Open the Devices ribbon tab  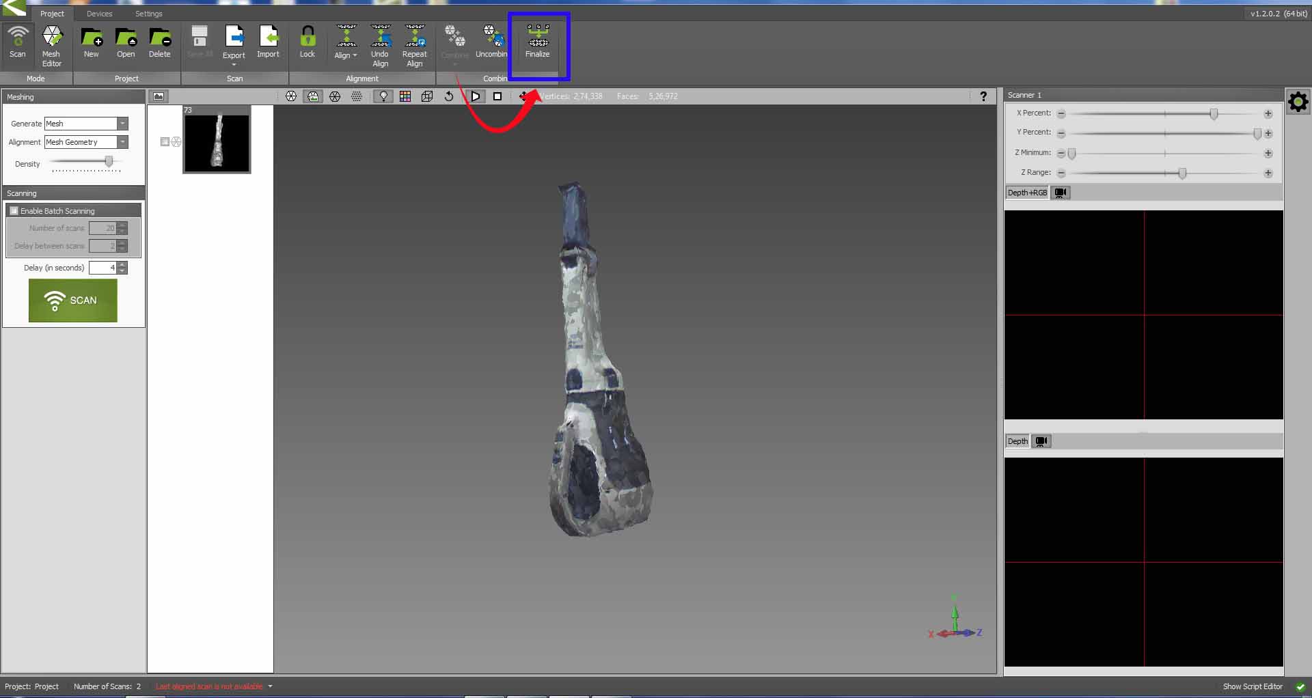click(100, 14)
